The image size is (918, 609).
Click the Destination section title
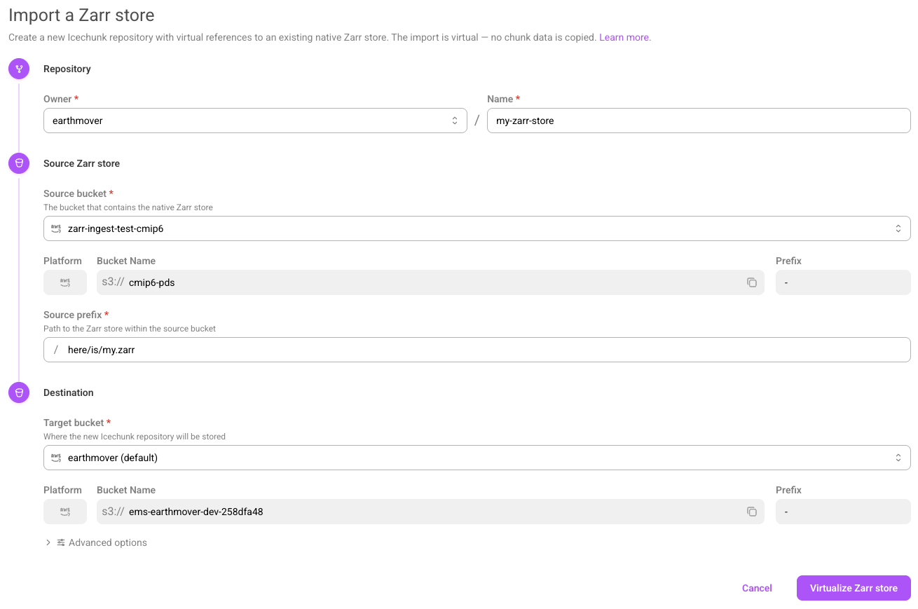(69, 392)
